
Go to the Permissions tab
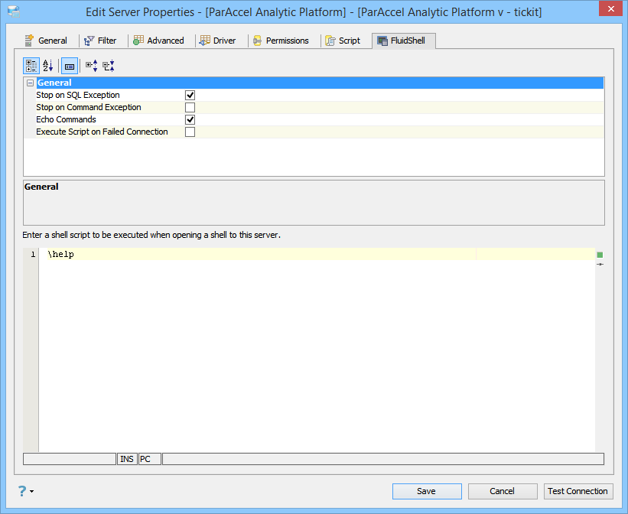tap(281, 41)
